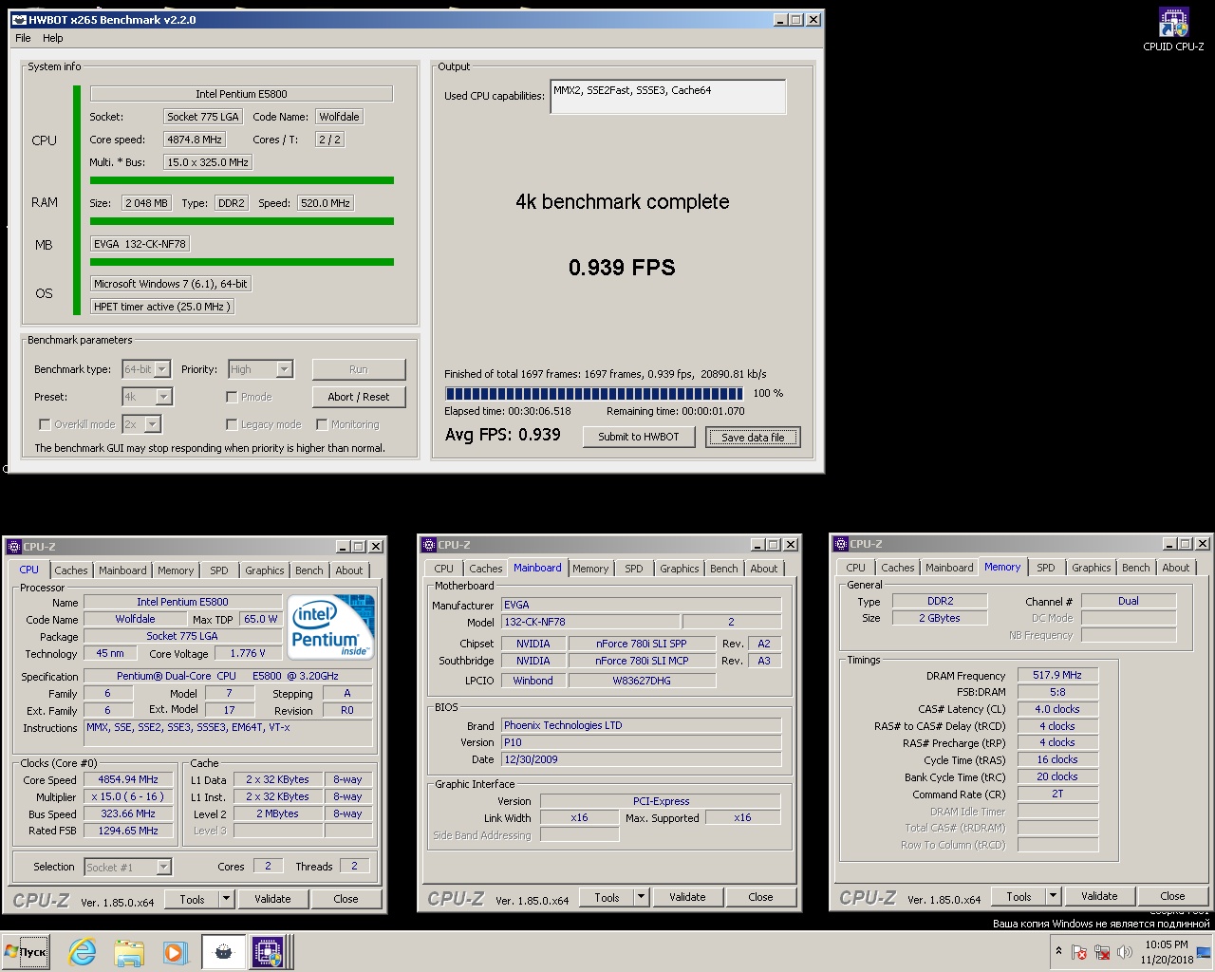The image size is (1215, 972).
Task: Click the benchmark progress bar
Action: pyautogui.click(x=594, y=393)
